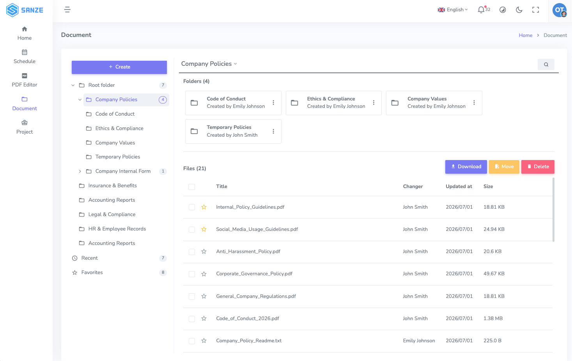Click the Move button
Image resolution: width=572 pixels, height=361 pixels.
coord(504,167)
